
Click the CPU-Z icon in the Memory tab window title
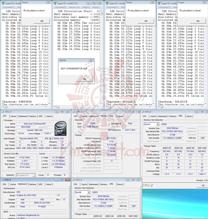pyautogui.click(x=74, y=112)
